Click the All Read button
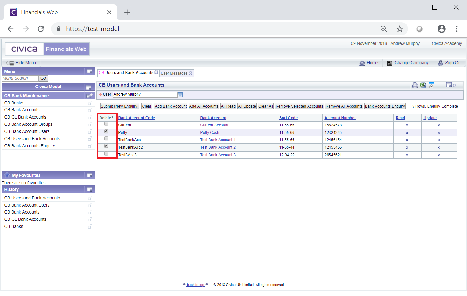This screenshot has width=467, height=296. tap(228, 106)
